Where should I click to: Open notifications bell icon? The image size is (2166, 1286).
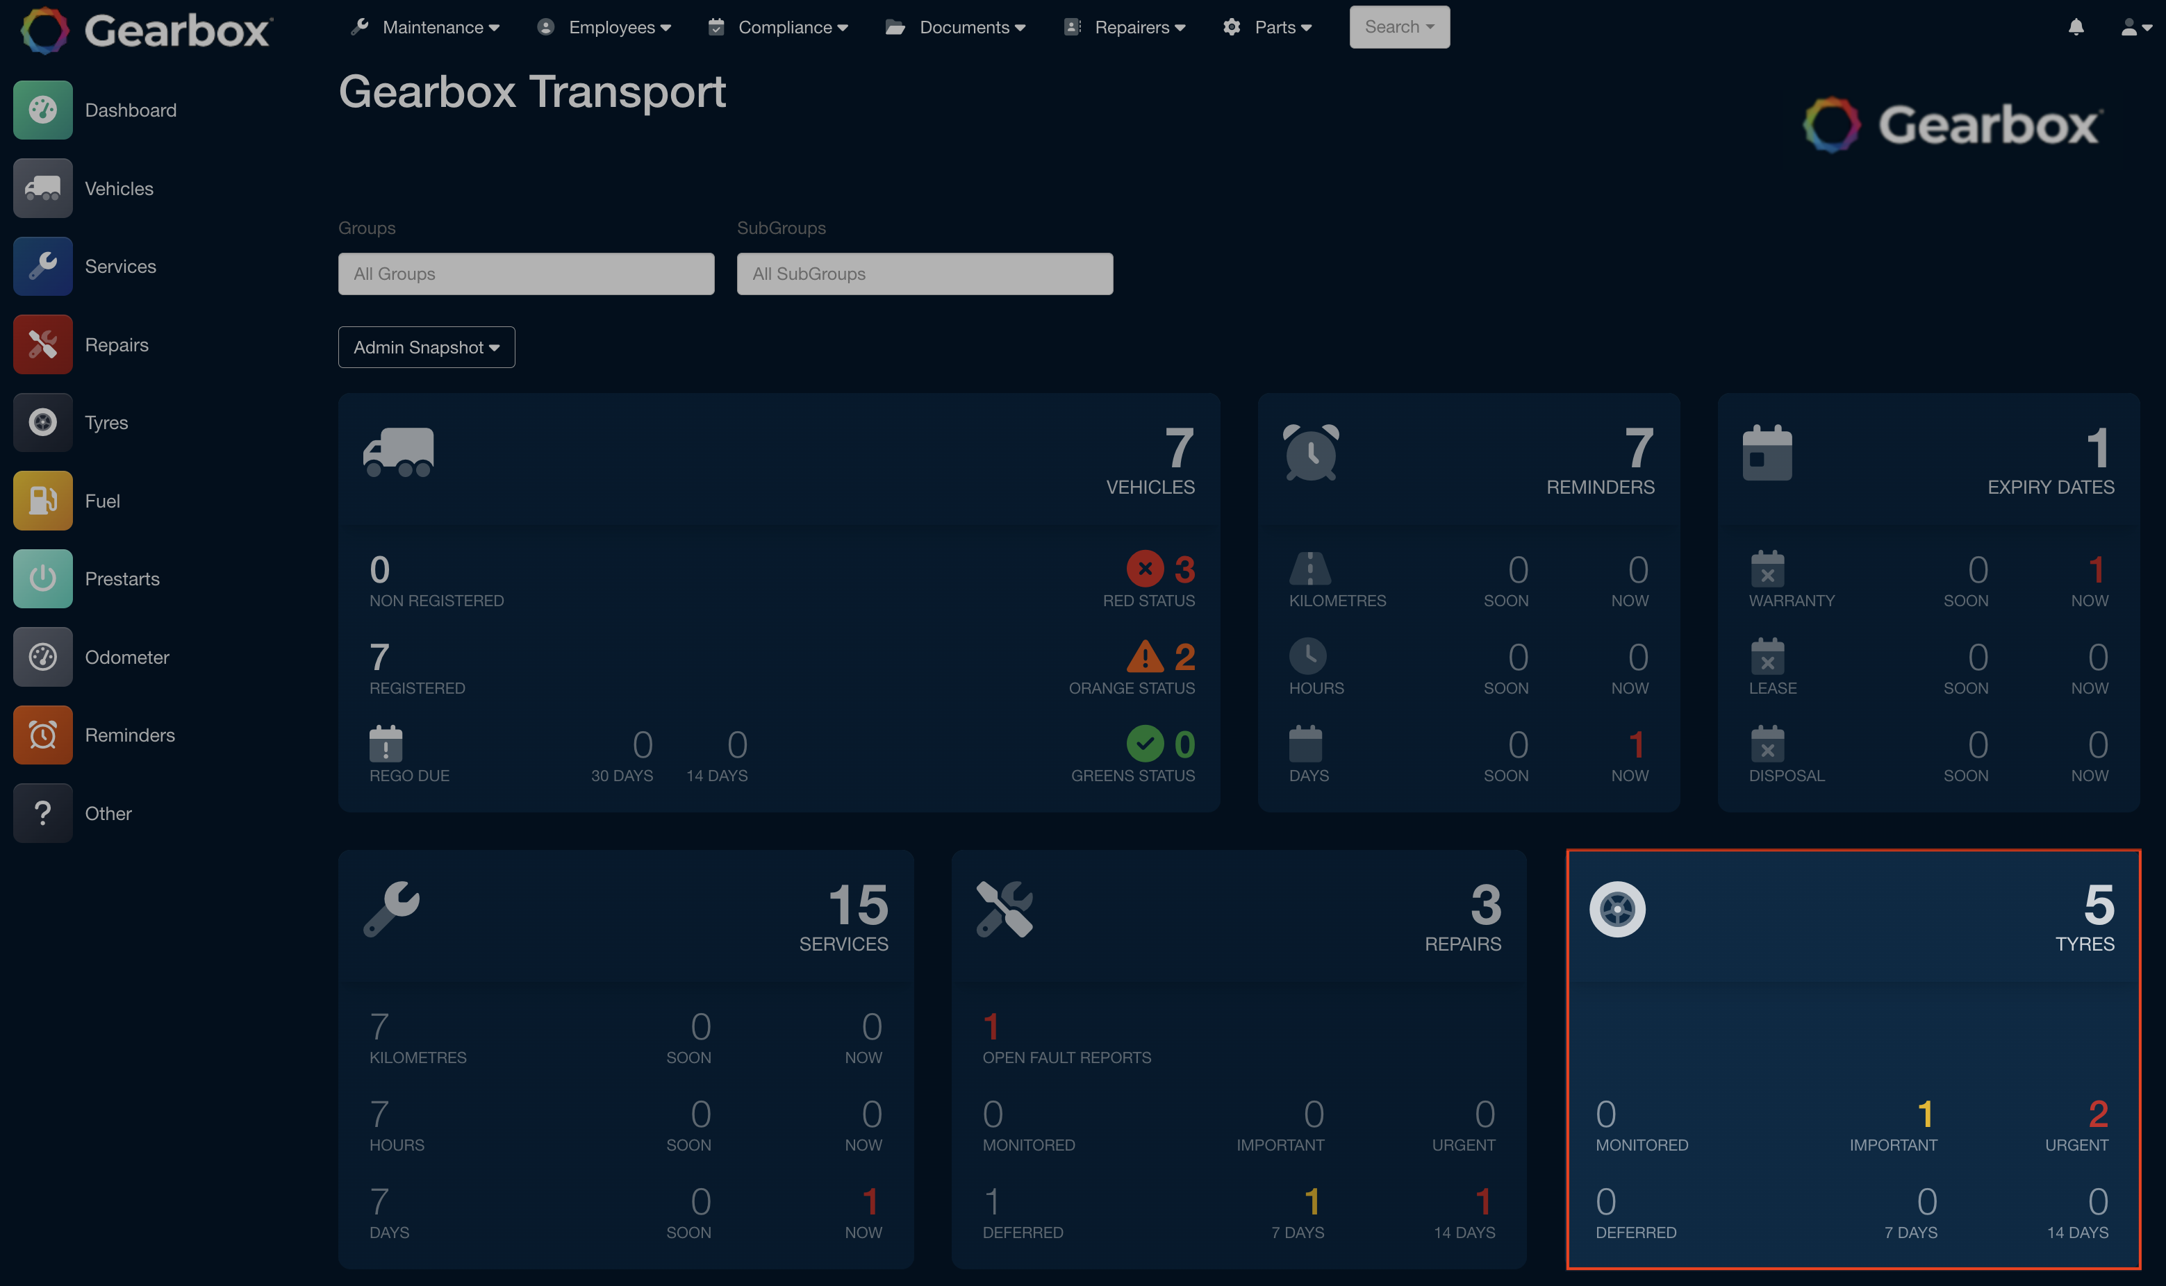(2076, 27)
